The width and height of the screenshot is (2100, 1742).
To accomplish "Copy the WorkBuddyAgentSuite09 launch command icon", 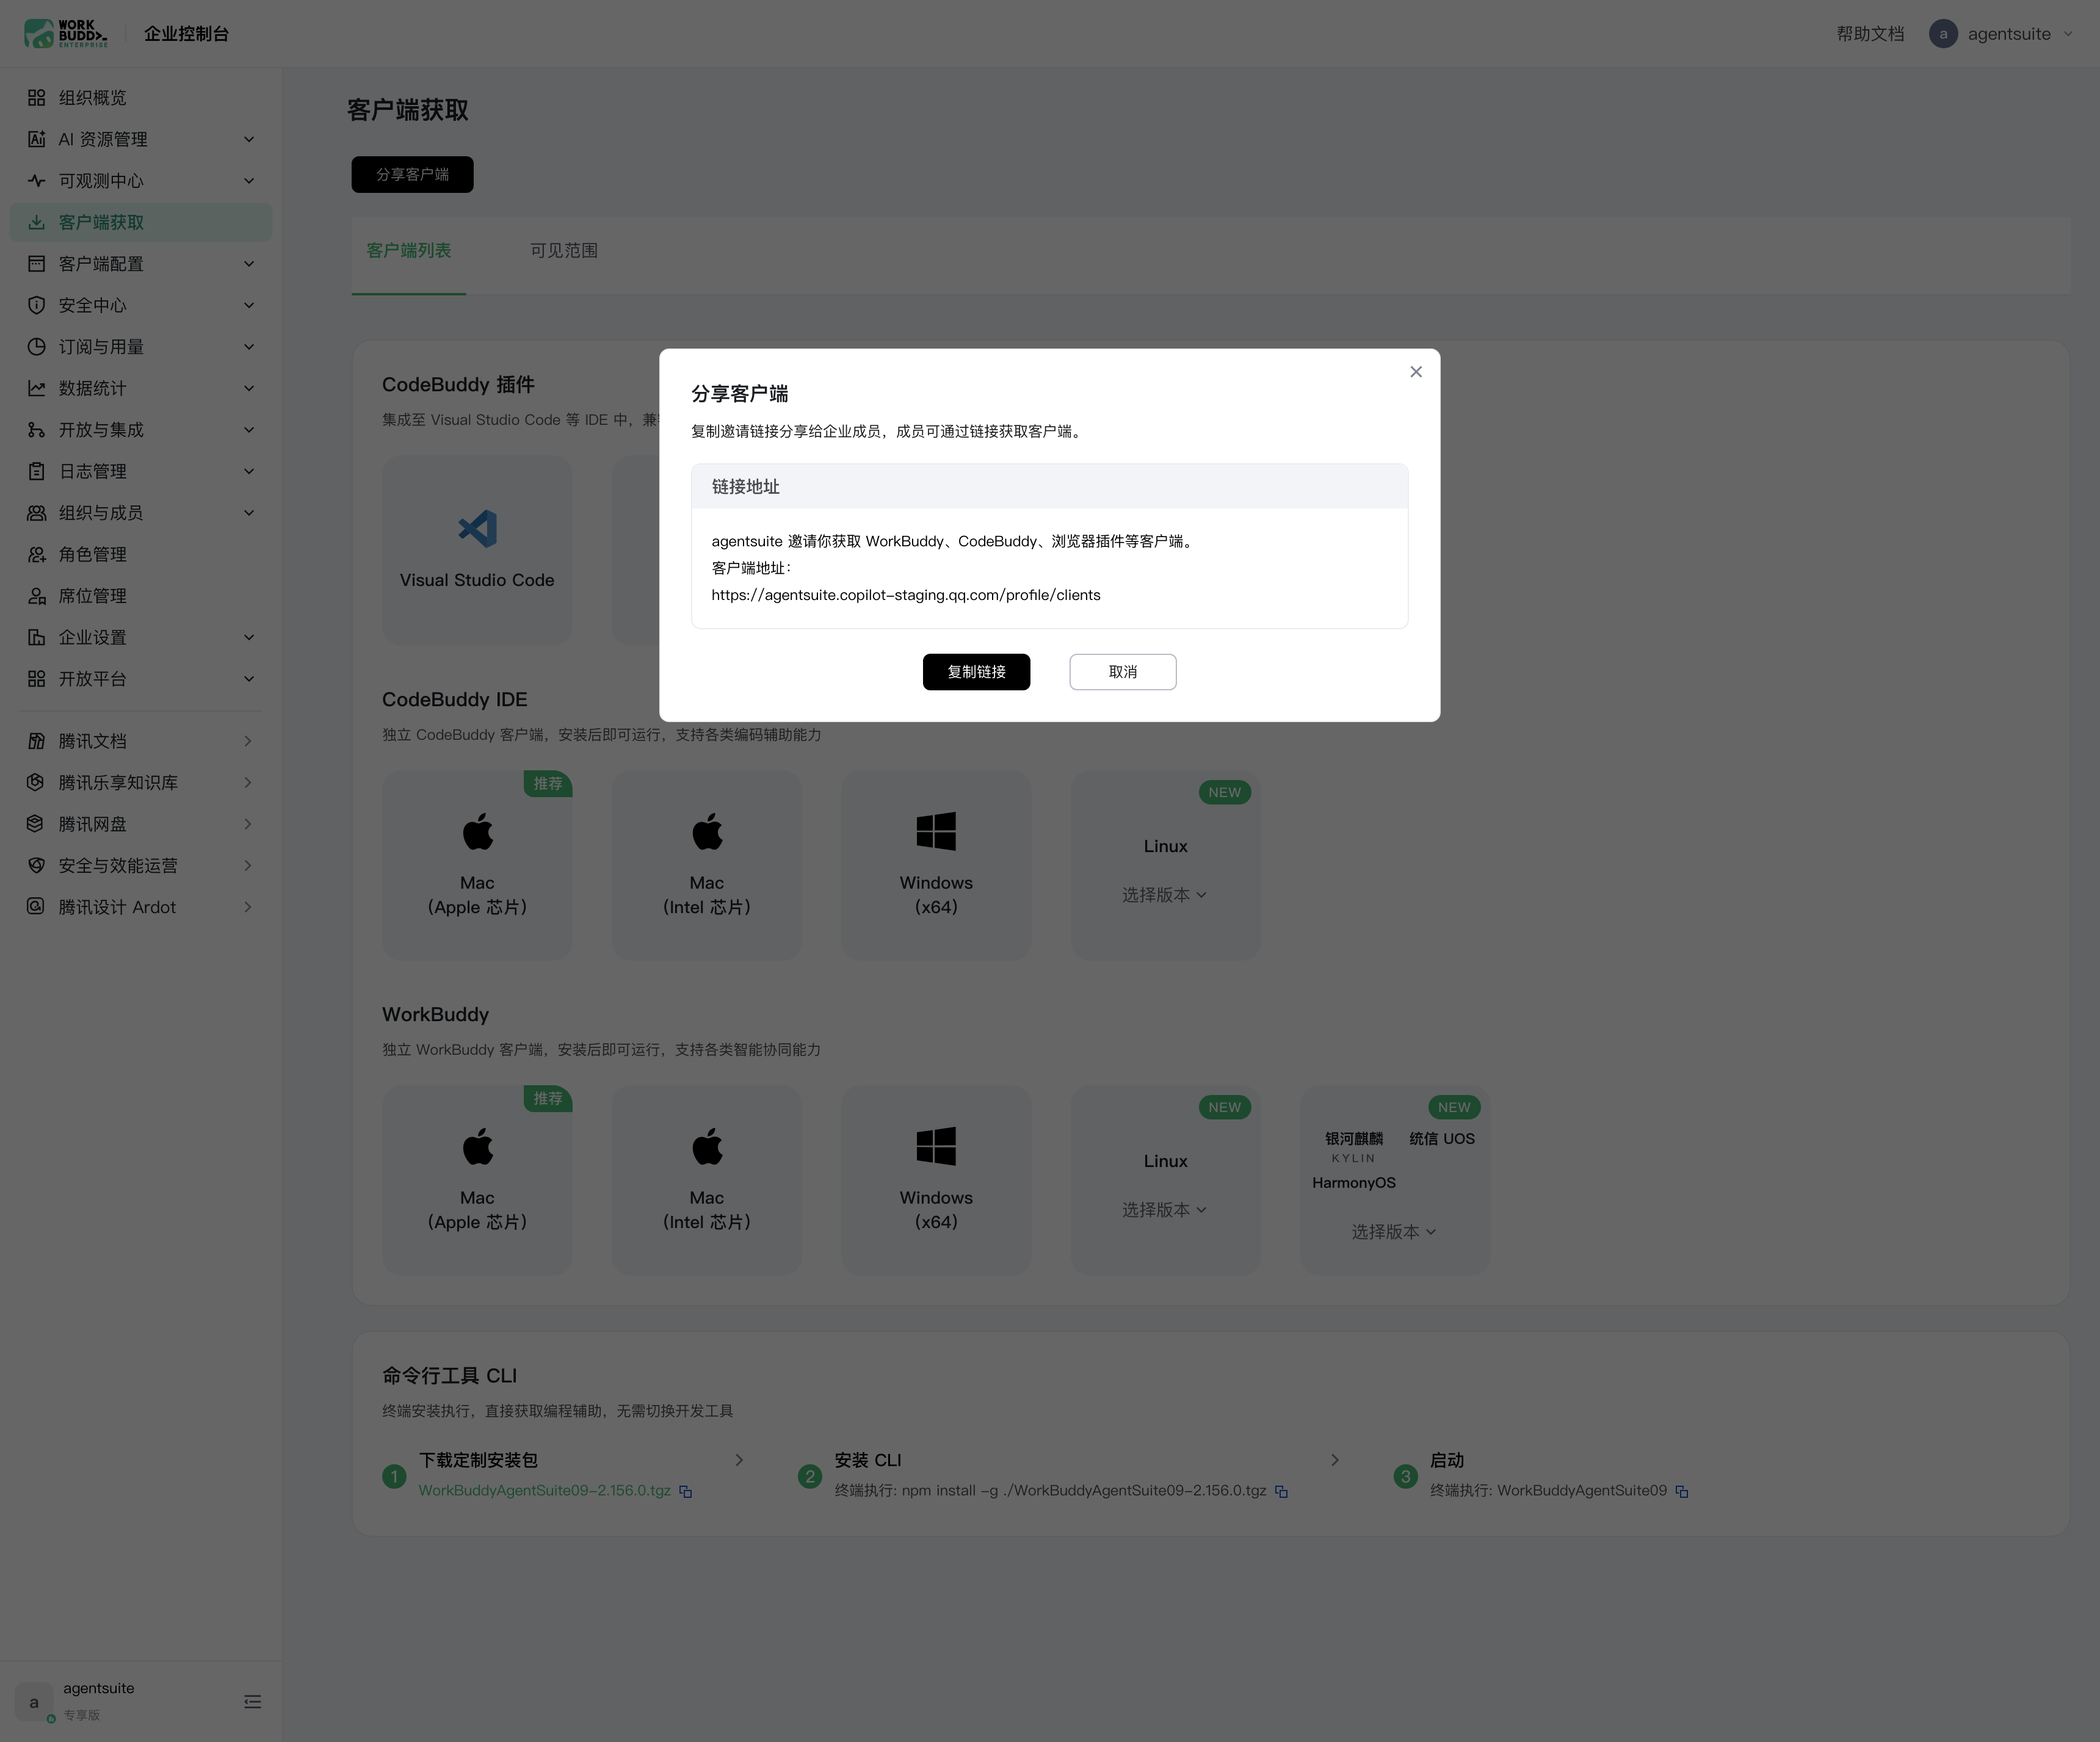I will click(1681, 1491).
